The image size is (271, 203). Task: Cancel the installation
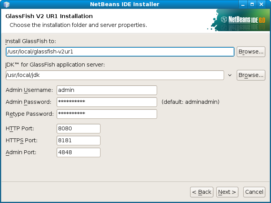(254, 192)
